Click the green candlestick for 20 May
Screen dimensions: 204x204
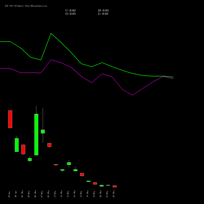(102, 186)
